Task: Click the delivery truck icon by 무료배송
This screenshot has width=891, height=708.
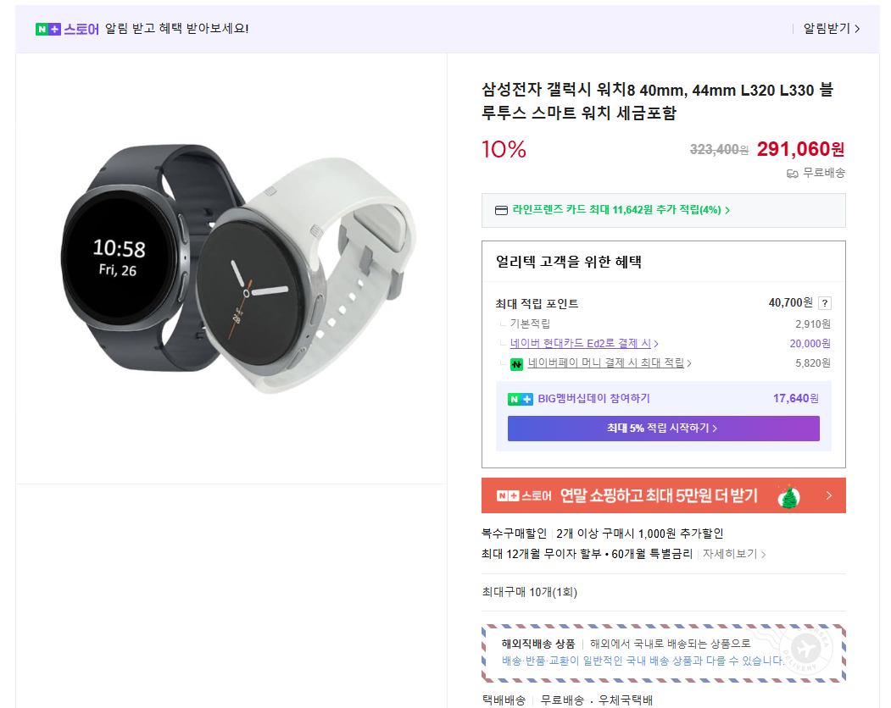Action: (x=793, y=174)
